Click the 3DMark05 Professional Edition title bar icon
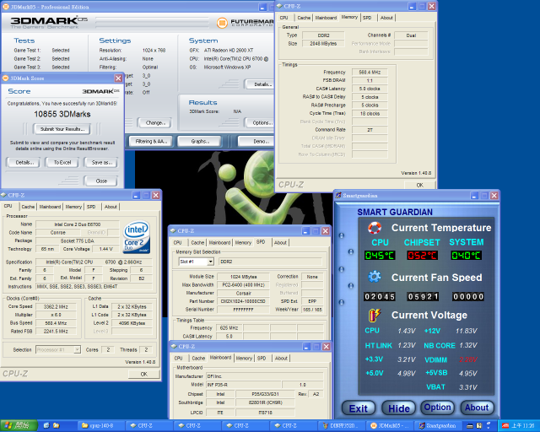The image size is (540, 432). tap(6, 7)
